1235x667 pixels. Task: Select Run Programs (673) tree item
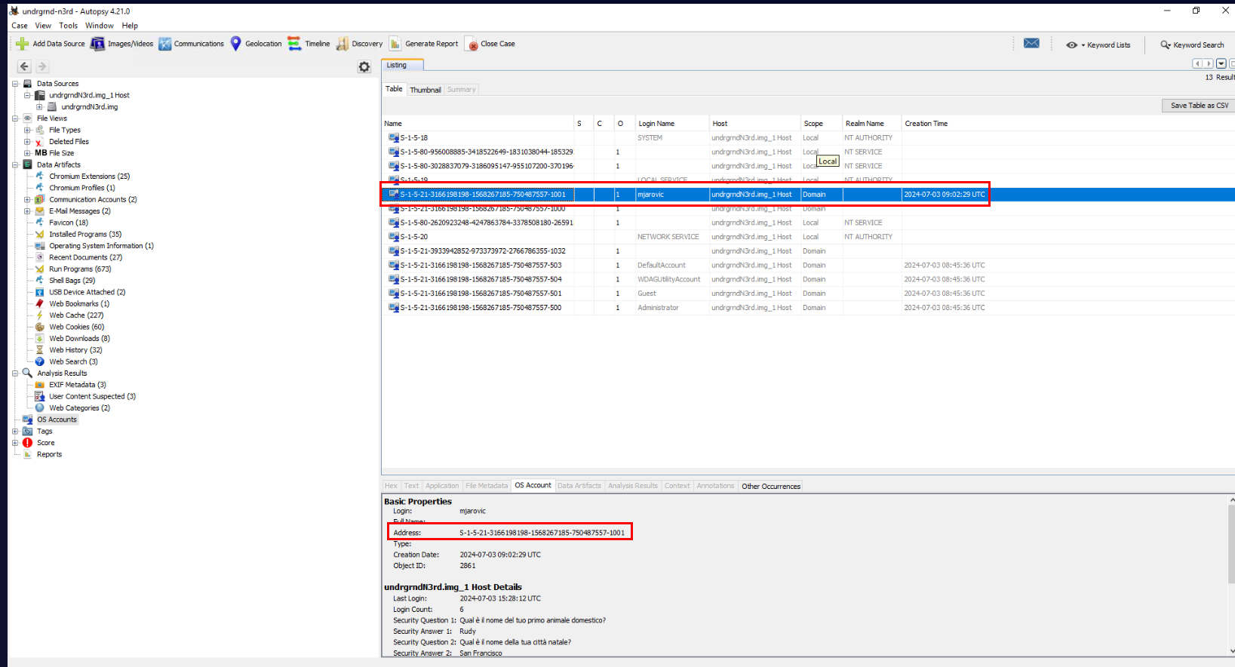click(x=80, y=269)
